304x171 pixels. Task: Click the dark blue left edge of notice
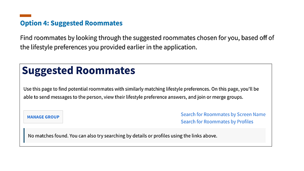[24, 136]
